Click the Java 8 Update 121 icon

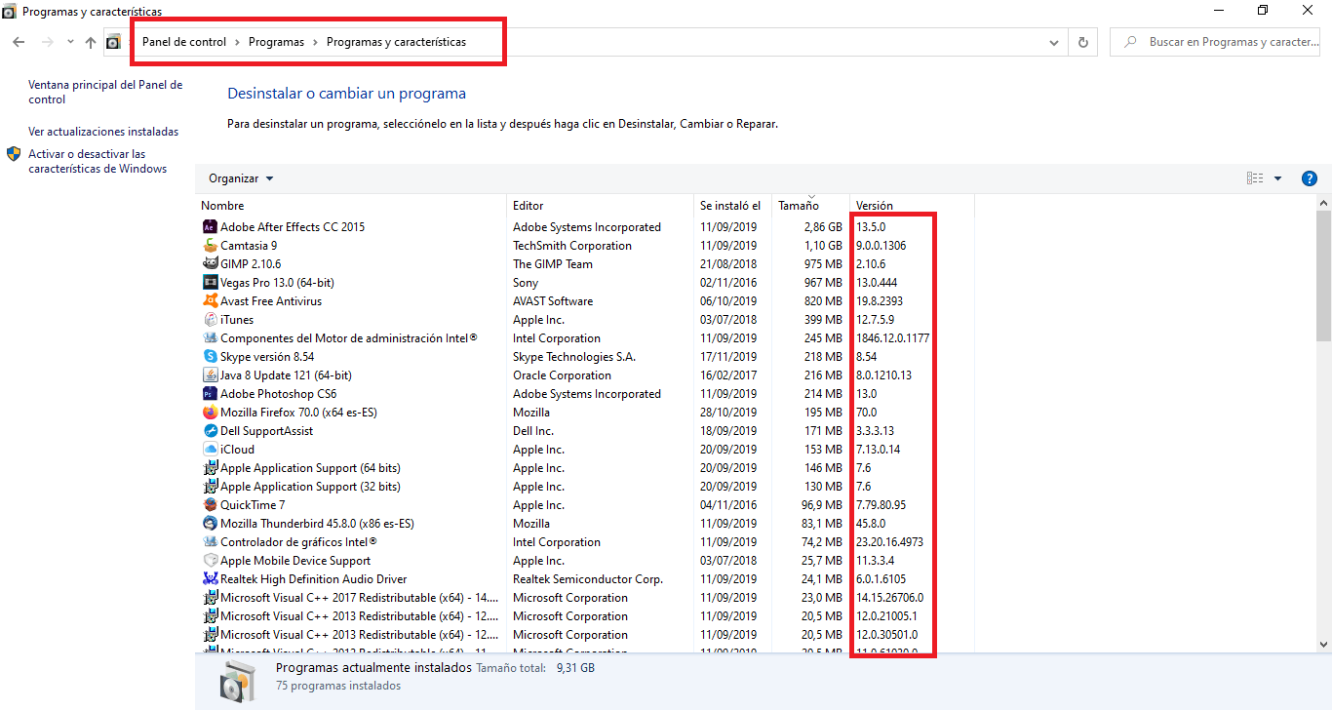coord(210,375)
